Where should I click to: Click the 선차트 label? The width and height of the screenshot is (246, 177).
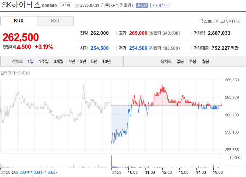tap(18, 61)
